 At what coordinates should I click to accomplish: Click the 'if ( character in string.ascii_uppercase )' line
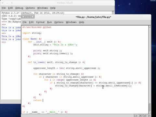(70, 77)
